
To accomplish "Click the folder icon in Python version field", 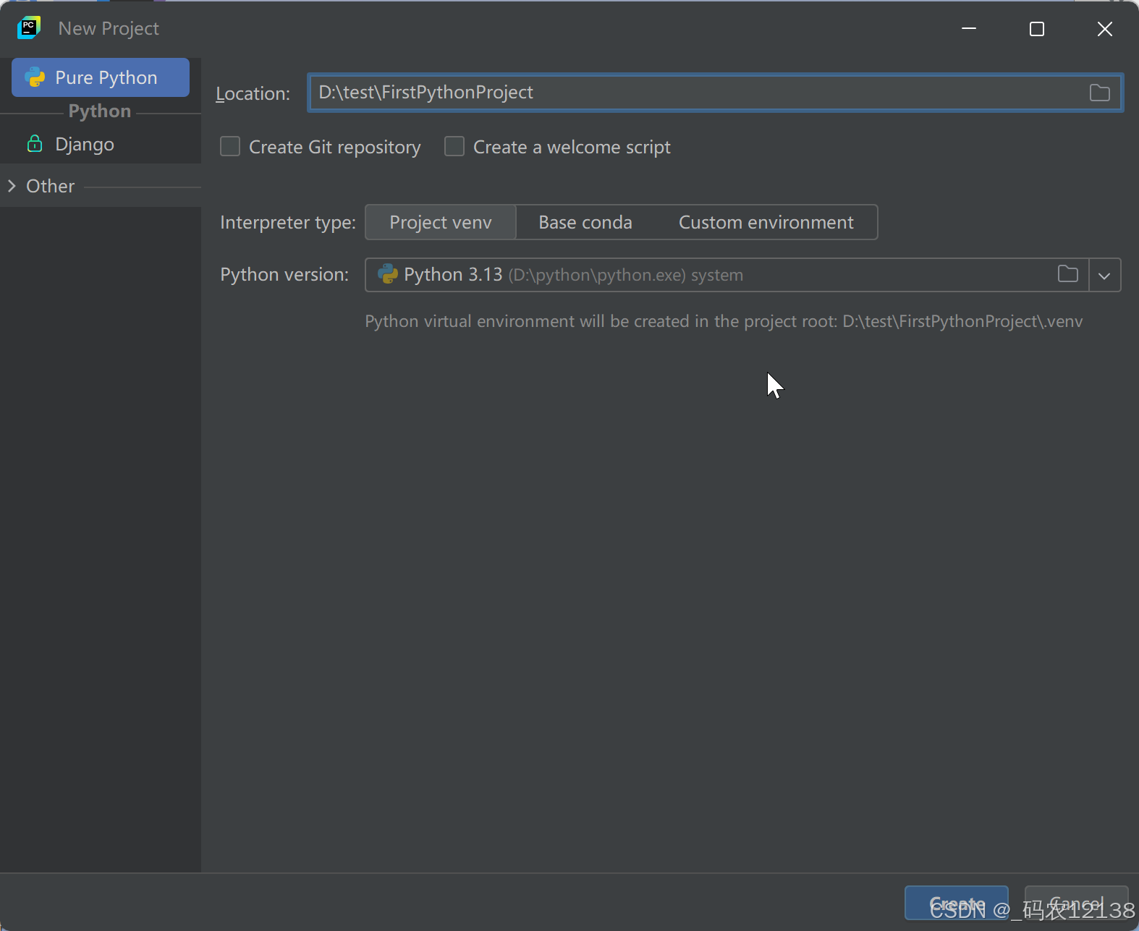I will 1067,274.
